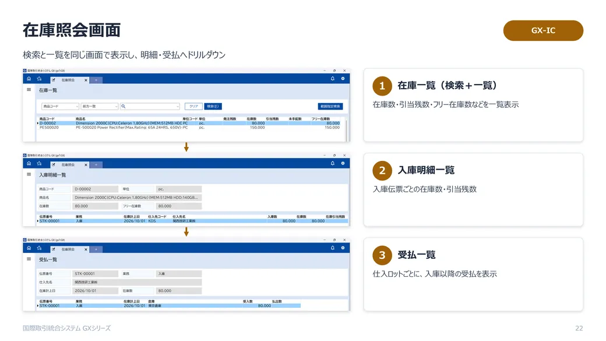The image size is (606, 341).
Task: Click the 仕入先コード column header
Action: tap(157, 216)
